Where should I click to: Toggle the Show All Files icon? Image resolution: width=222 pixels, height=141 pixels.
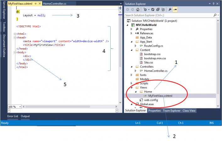(163, 9)
